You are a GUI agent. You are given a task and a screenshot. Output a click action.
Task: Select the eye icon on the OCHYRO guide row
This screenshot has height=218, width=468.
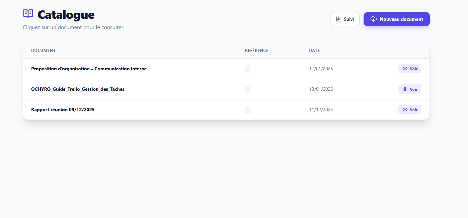405,89
